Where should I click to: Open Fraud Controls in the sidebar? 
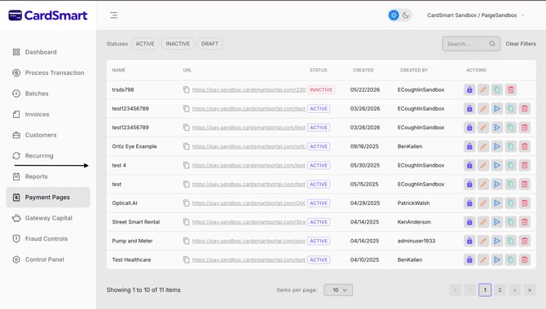point(48,239)
